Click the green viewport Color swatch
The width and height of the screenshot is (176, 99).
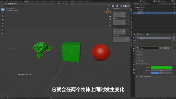161,68
